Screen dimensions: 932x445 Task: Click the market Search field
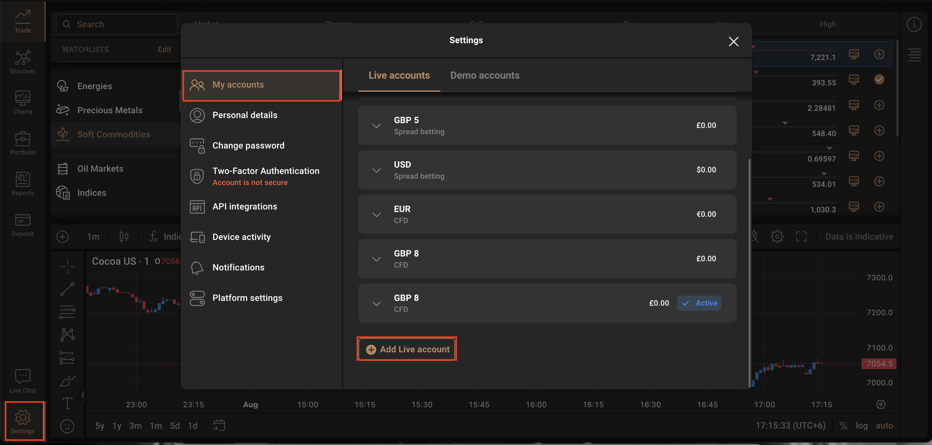coord(116,24)
